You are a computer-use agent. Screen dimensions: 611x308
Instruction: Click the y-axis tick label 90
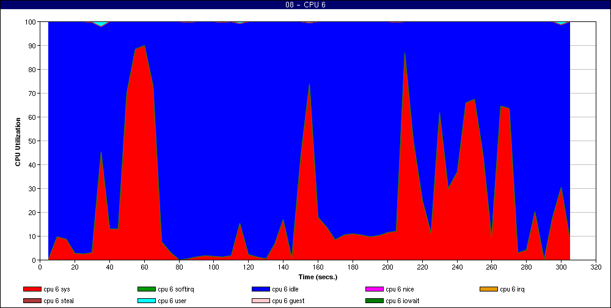33,46
